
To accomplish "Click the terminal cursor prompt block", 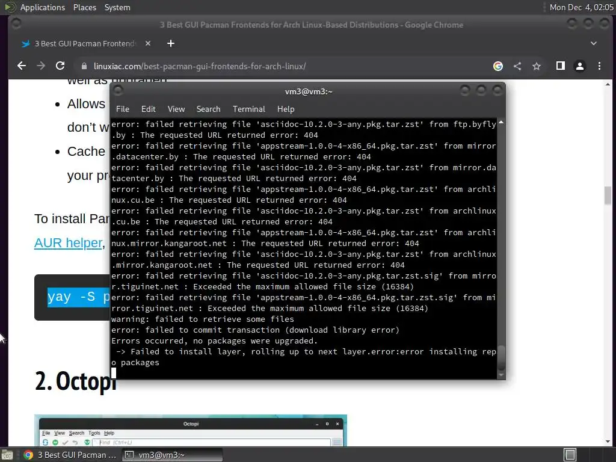I will [114, 373].
